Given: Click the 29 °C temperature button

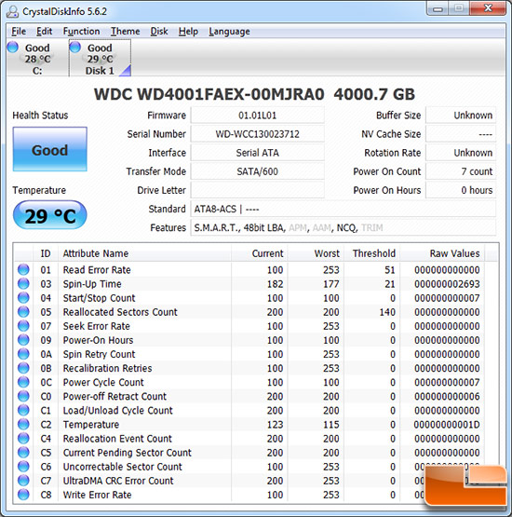Looking at the screenshot, I should coord(49,215).
